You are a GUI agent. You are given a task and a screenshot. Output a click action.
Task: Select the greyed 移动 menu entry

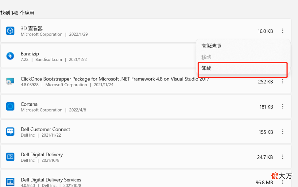pos(243,57)
